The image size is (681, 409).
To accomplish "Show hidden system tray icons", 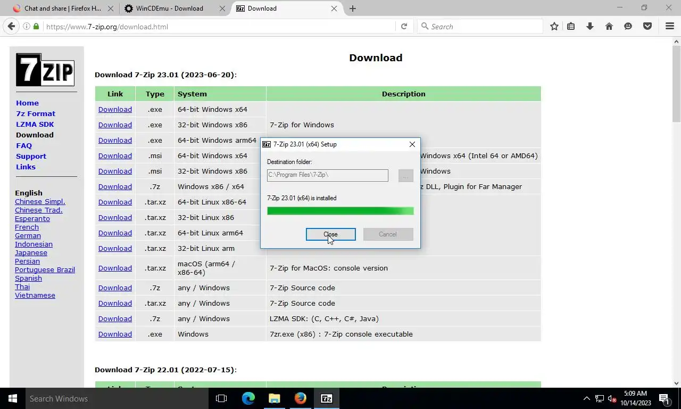I will pyautogui.click(x=587, y=398).
